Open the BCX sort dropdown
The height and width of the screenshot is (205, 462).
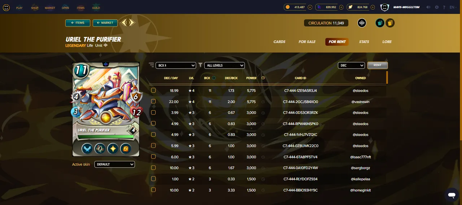pos(176,65)
